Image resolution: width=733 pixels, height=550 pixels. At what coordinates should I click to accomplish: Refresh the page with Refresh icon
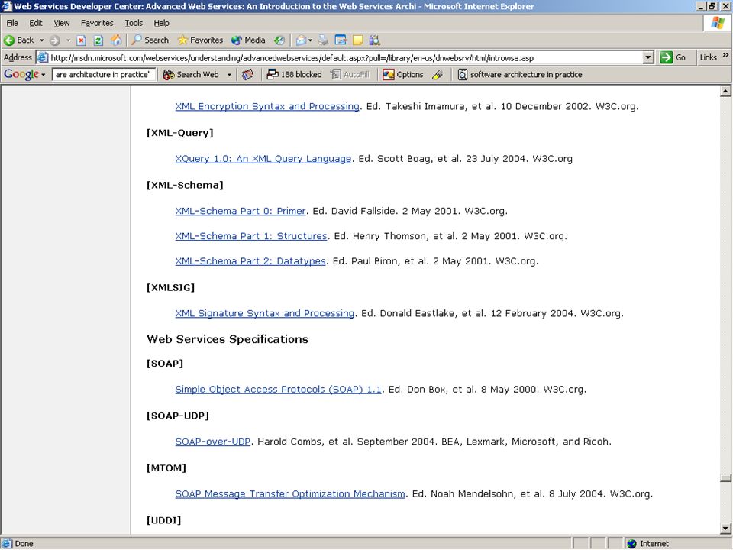tap(98, 40)
